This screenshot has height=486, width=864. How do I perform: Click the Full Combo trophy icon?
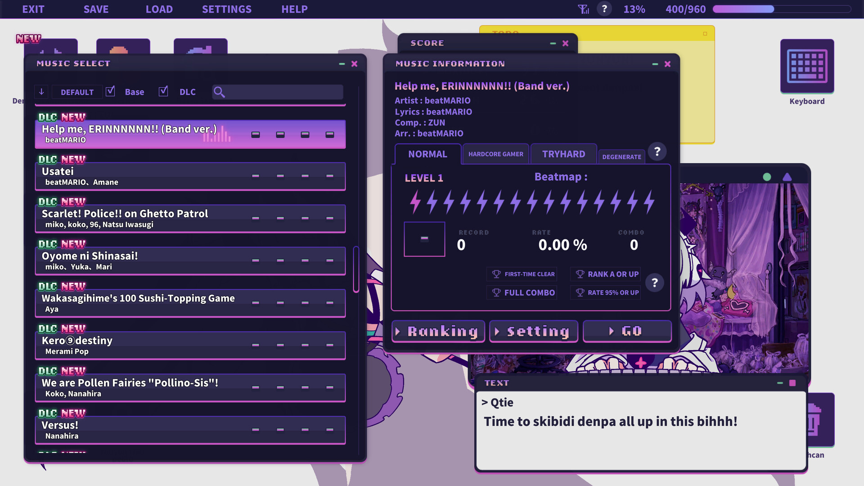click(x=496, y=292)
